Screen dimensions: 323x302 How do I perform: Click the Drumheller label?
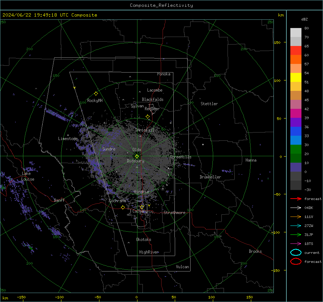click(x=210, y=177)
